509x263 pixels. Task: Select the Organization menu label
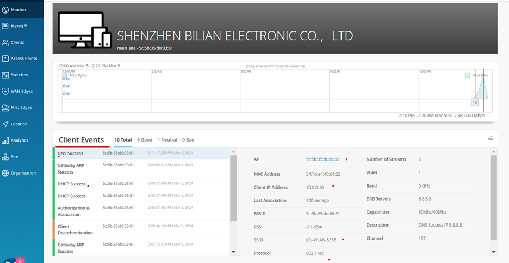pyautogui.click(x=23, y=173)
